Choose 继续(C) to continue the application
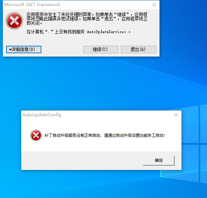 (101, 50)
